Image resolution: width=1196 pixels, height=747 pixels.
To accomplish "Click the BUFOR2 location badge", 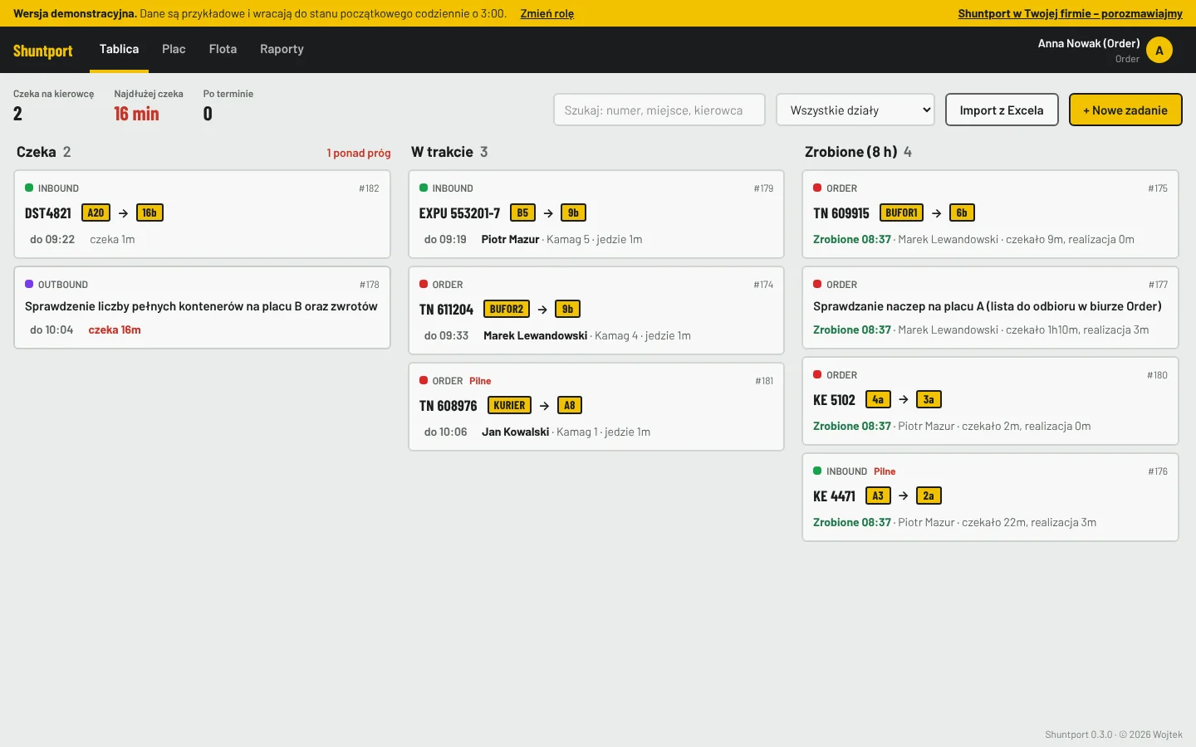I will 507,310.
